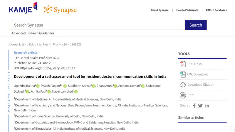Open Upendra Baitha's ORCID icon
This screenshot has height=132, width=235.
tap(38, 86)
